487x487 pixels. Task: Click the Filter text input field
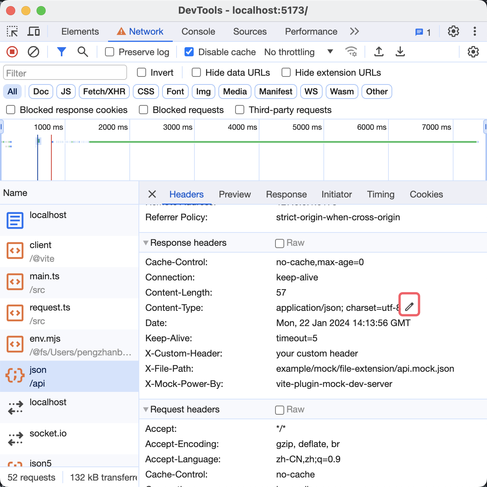pos(65,73)
